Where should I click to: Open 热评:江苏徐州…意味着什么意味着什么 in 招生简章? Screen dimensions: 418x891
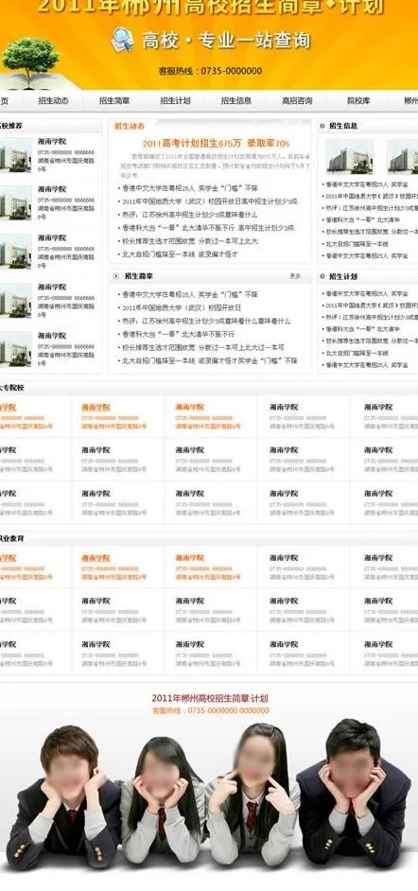[x=206, y=321]
